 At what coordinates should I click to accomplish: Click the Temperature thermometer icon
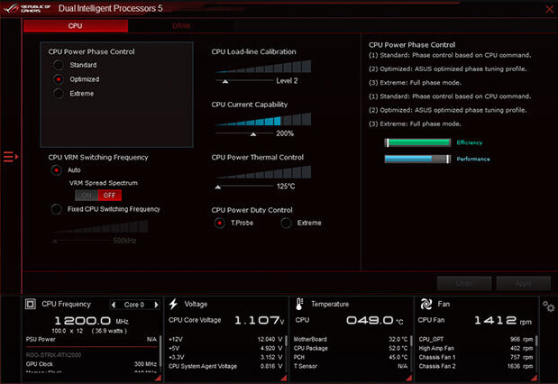[299, 305]
